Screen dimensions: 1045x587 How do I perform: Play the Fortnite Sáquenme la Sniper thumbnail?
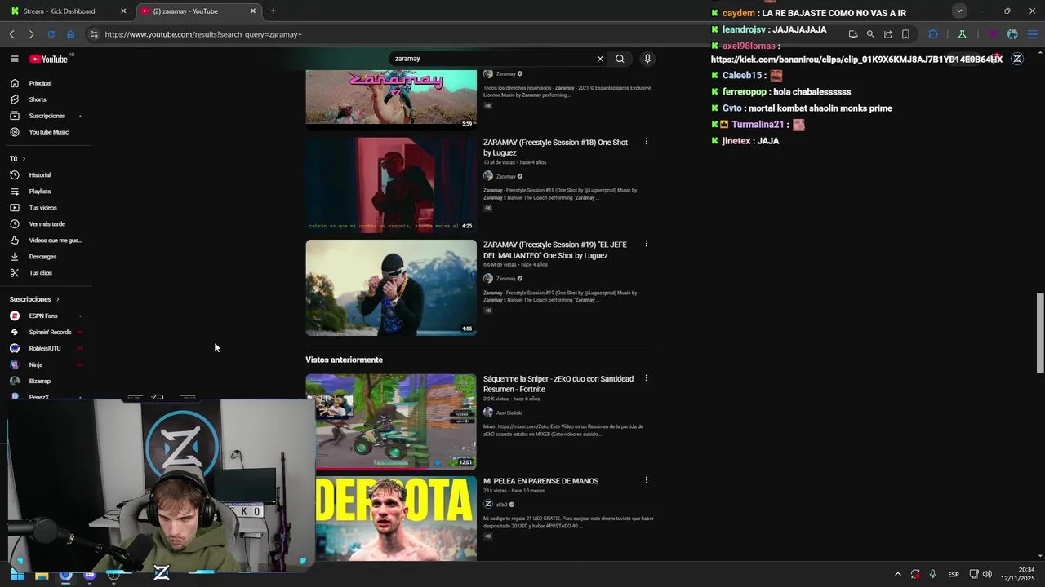pyautogui.click(x=391, y=422)
